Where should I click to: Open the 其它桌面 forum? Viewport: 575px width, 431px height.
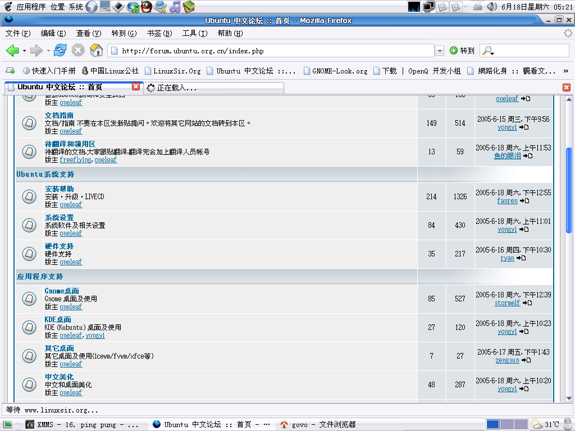click(x=59, y=348)
